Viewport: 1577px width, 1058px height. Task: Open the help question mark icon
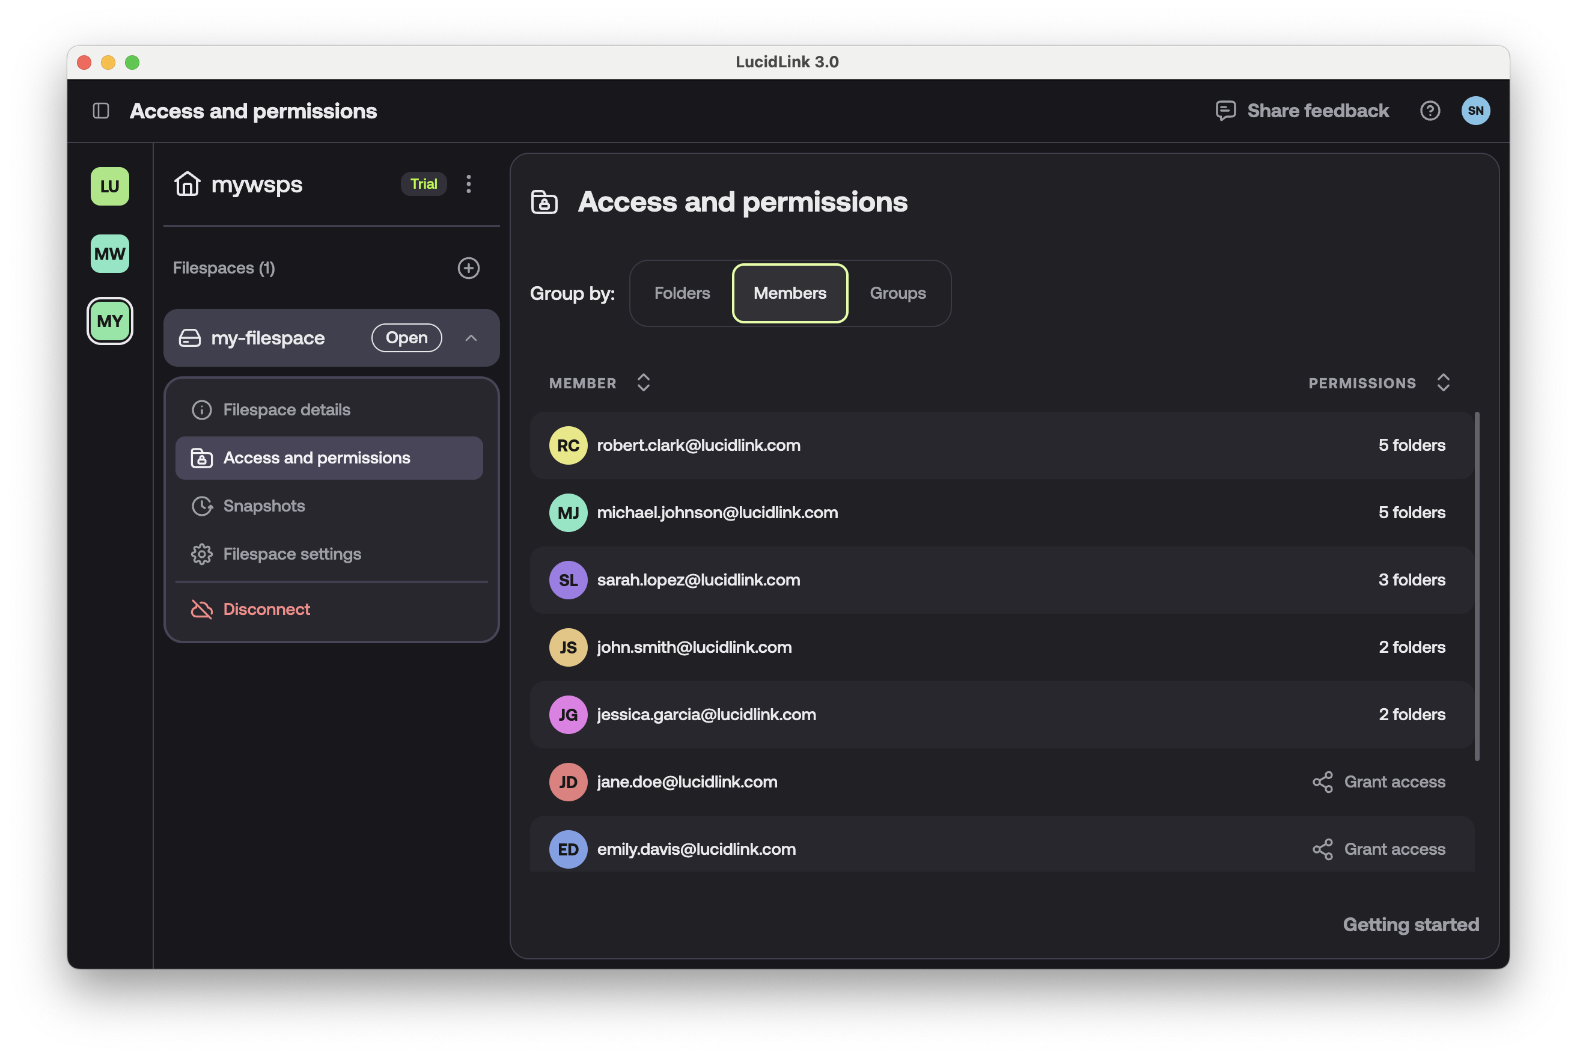click(1429, 111)
